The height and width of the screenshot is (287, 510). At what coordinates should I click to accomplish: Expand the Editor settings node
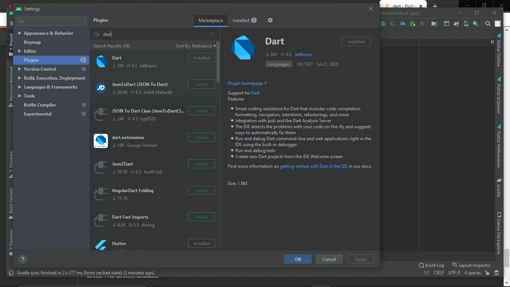click(19, 51)
